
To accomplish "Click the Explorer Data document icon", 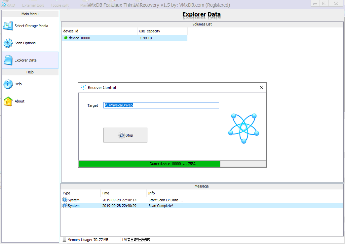I will point(8,60).
